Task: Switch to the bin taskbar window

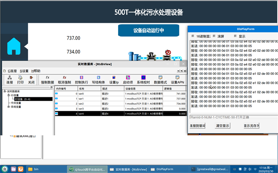Action: [46, 169]
